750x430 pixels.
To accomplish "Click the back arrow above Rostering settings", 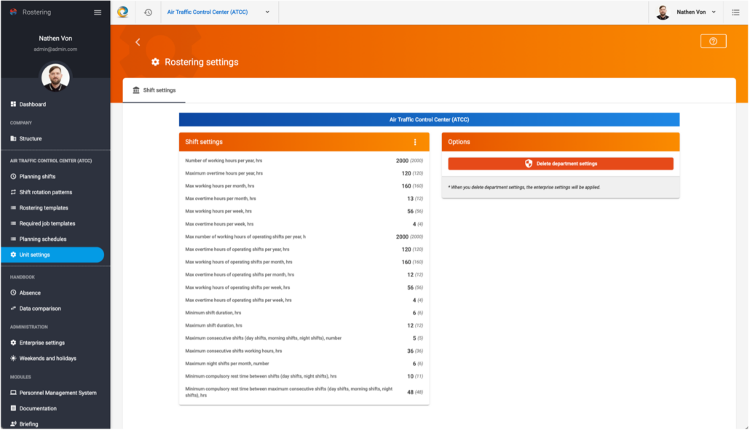I will (x=138, y=42).
